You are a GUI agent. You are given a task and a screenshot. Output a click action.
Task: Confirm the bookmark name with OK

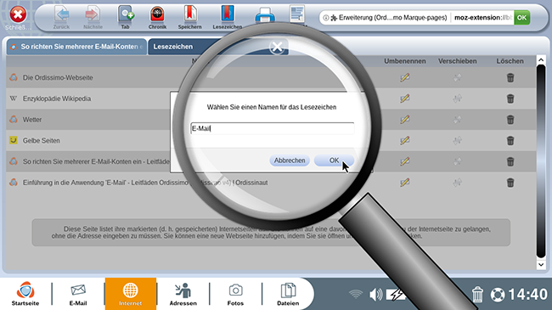[x=334, y=161]
